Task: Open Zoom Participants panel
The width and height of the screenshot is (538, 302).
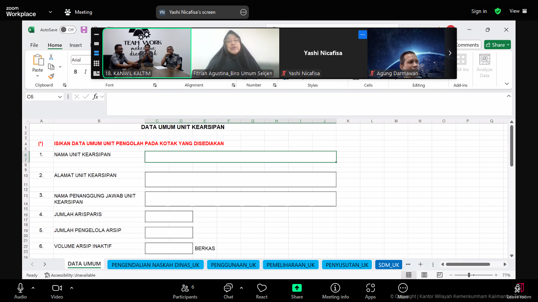Action: pos(185,291)
